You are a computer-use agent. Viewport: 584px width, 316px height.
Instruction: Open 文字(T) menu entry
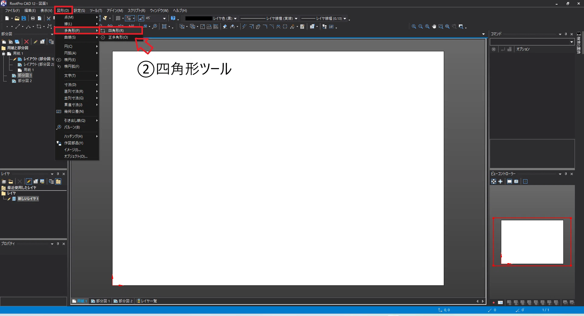[77, 76]
